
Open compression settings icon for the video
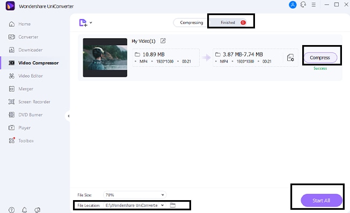click(x=290, y=57)
